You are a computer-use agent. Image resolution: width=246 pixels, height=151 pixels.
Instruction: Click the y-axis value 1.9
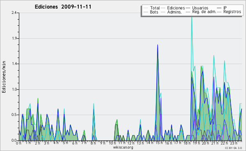click(x=14, y=38)
